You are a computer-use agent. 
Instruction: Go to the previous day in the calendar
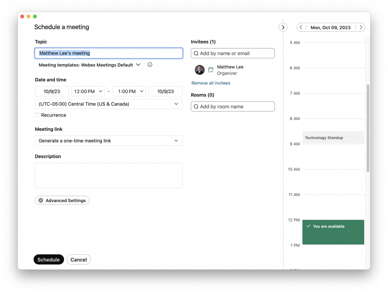[301, 27]
